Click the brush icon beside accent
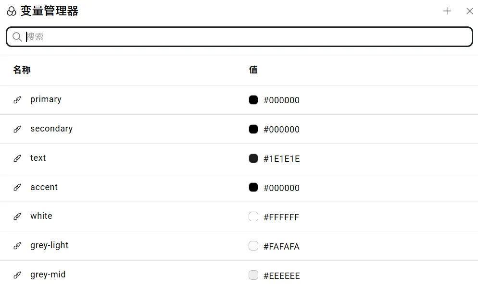 click(17, 188)
